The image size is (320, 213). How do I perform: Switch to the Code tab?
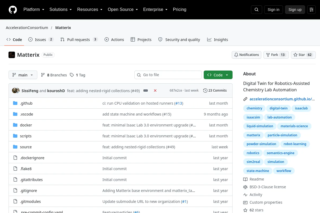point(14,40)
